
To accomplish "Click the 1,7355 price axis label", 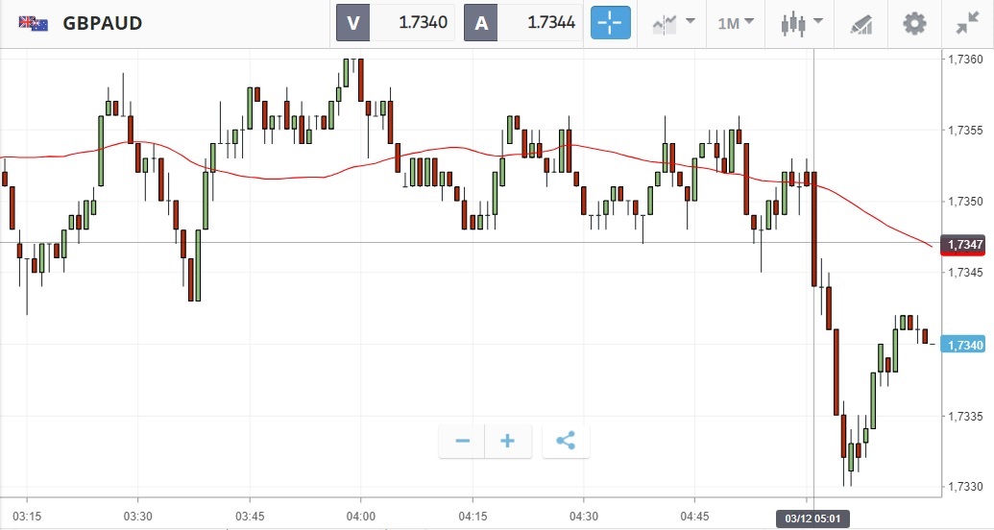I will tap(964, 131).
